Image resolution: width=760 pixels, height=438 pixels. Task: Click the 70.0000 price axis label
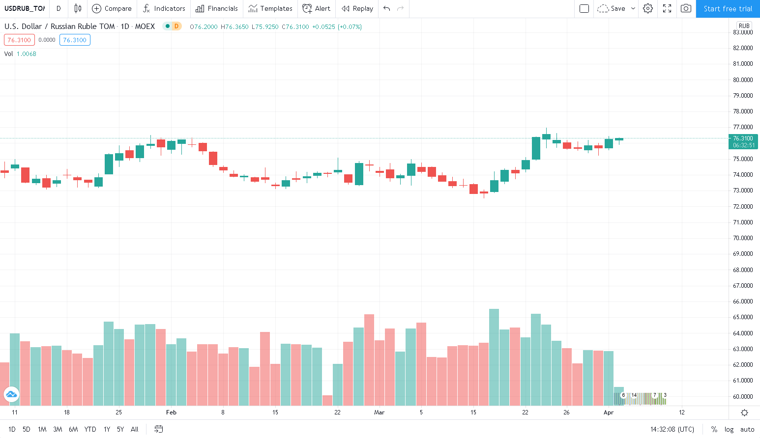point(743,238)
